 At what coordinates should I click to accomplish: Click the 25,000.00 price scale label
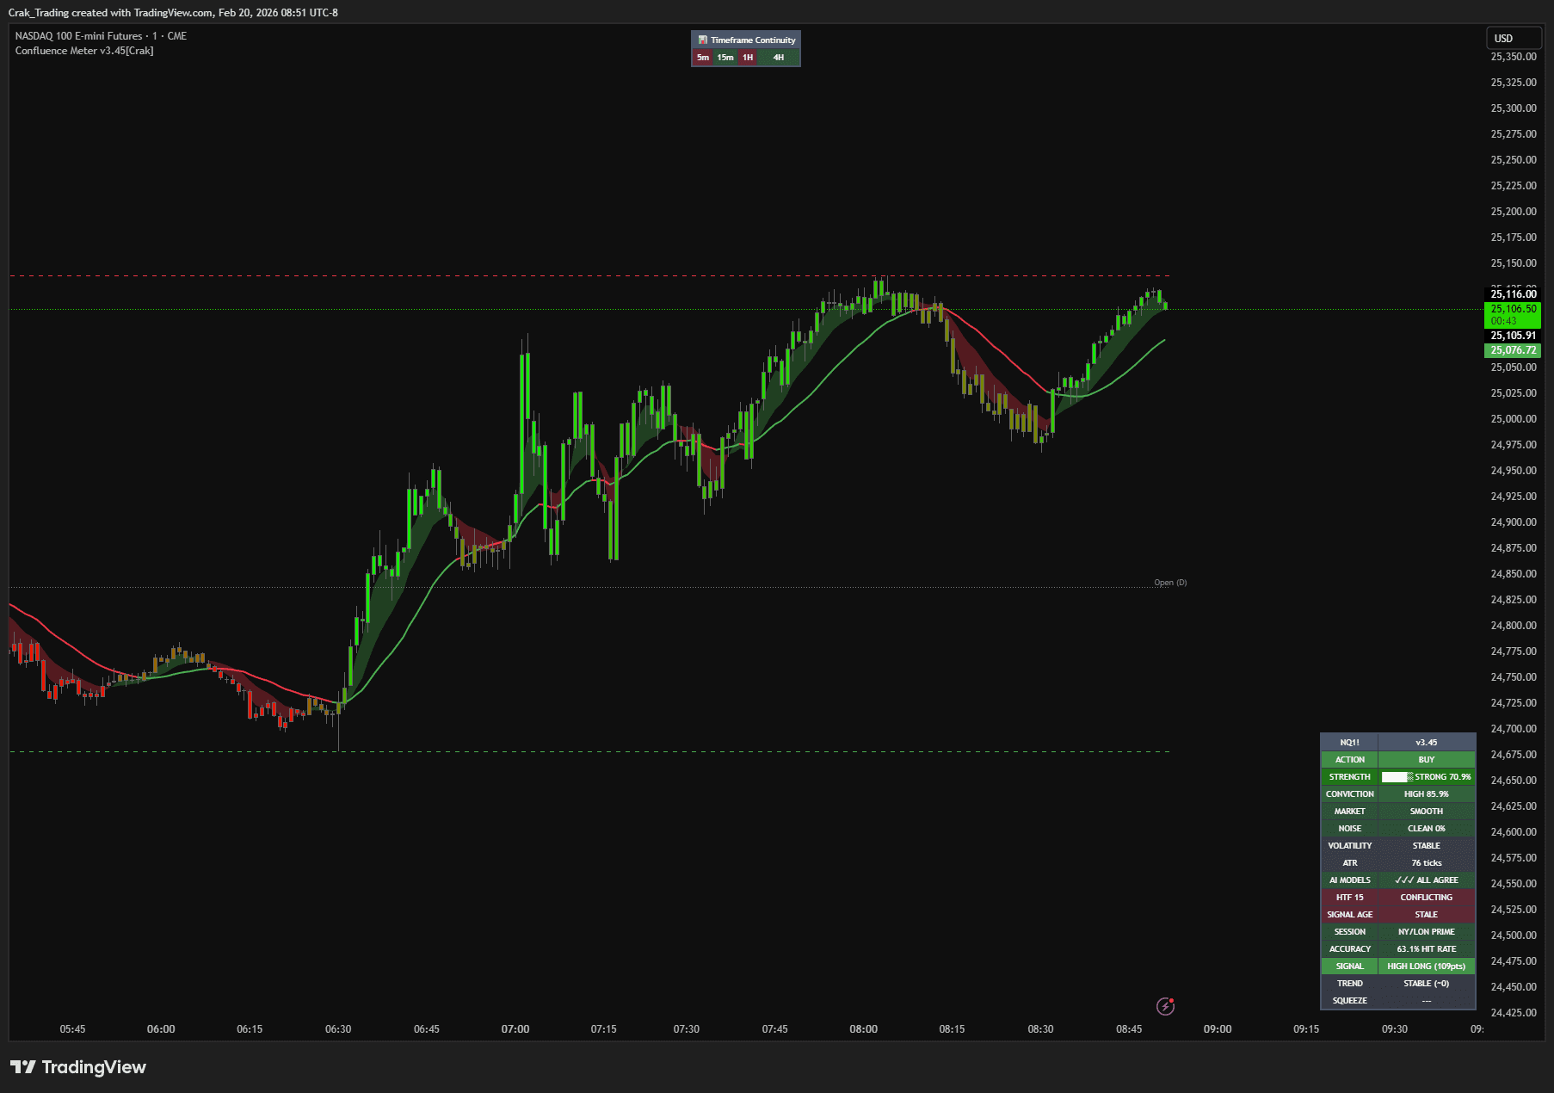(1514, 419)
